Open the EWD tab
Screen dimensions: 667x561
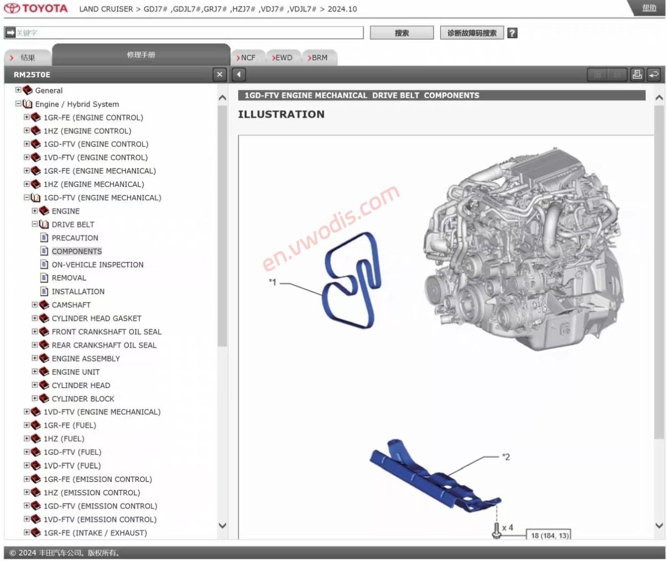click(x=283, y=57)
